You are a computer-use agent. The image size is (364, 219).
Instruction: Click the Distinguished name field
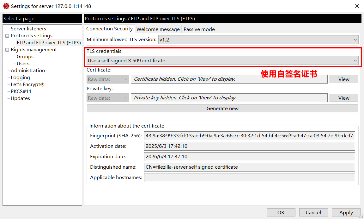point(250,167)
